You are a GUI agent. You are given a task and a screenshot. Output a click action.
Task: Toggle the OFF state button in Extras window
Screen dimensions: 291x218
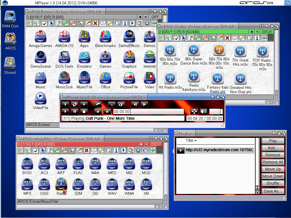point(155,17)
